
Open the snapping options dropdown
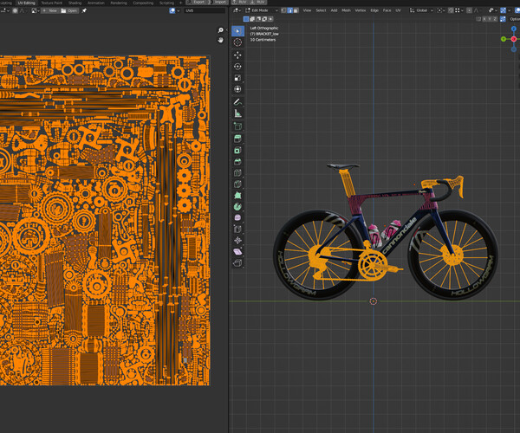coord(459,10)
